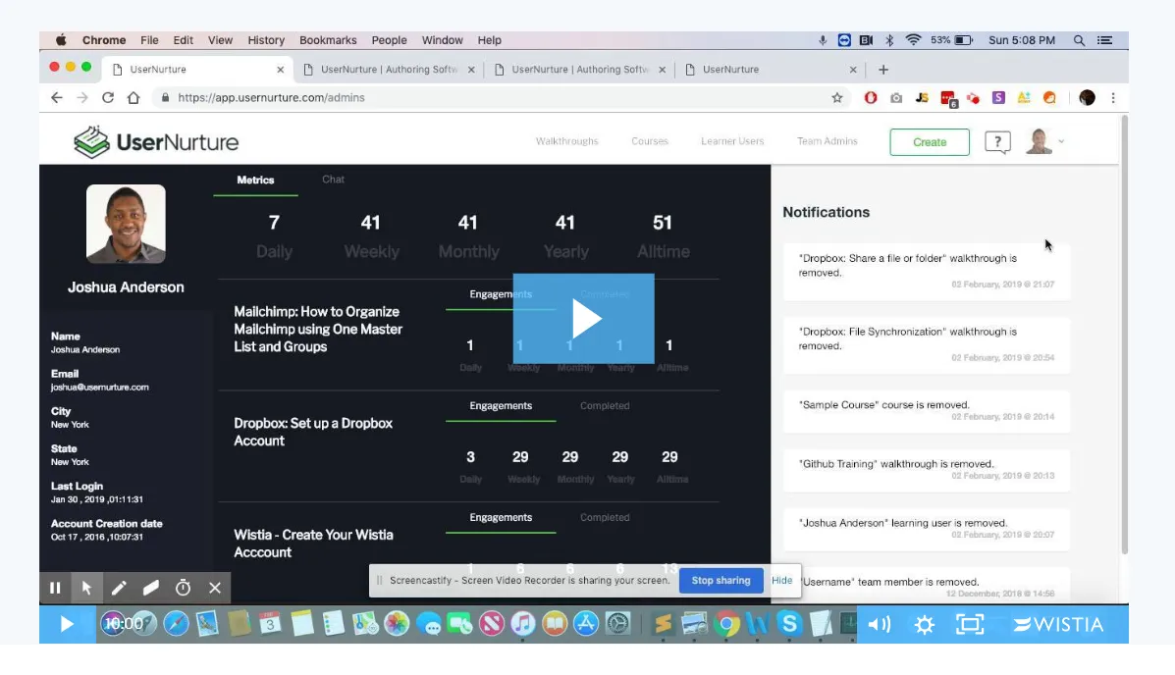Open a new Chrome tab
The width and height of the screenshot is (1175, 675).
(x=883, y=70)
